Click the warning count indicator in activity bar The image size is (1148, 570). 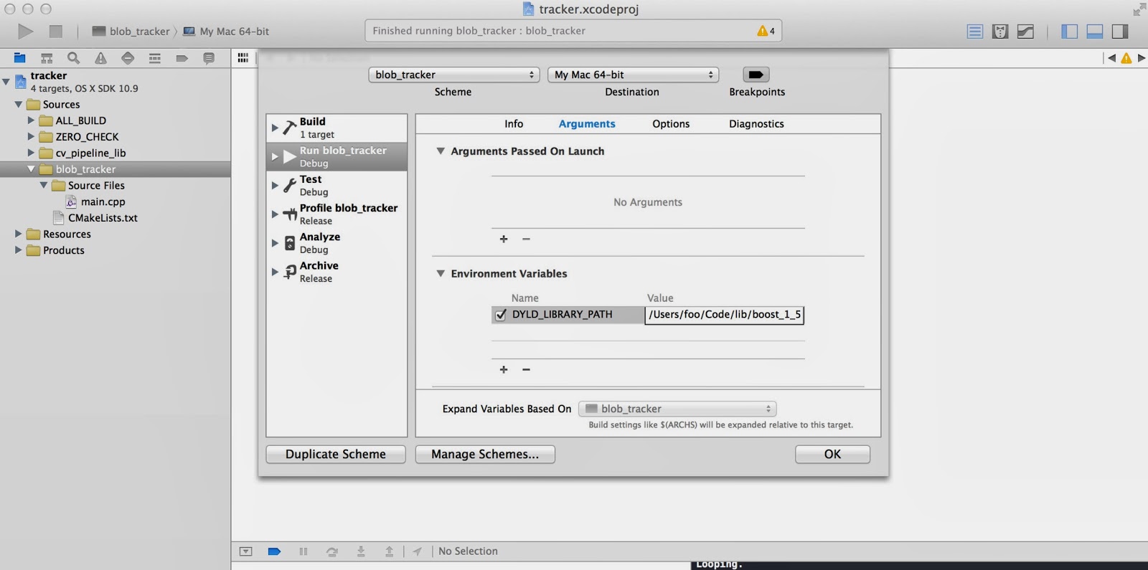[766, 31]
